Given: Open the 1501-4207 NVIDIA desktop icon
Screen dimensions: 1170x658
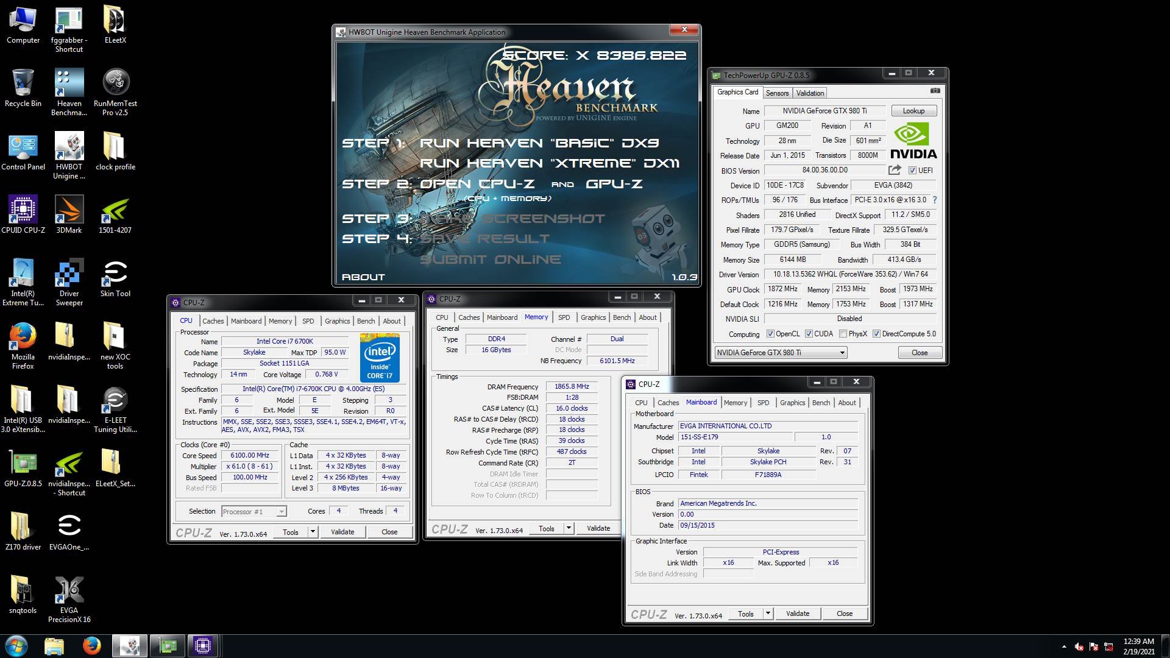Looking at the screenshot, I should [115, 216].
